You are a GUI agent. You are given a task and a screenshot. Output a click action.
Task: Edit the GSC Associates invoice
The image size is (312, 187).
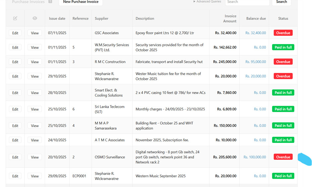[15, 33]
